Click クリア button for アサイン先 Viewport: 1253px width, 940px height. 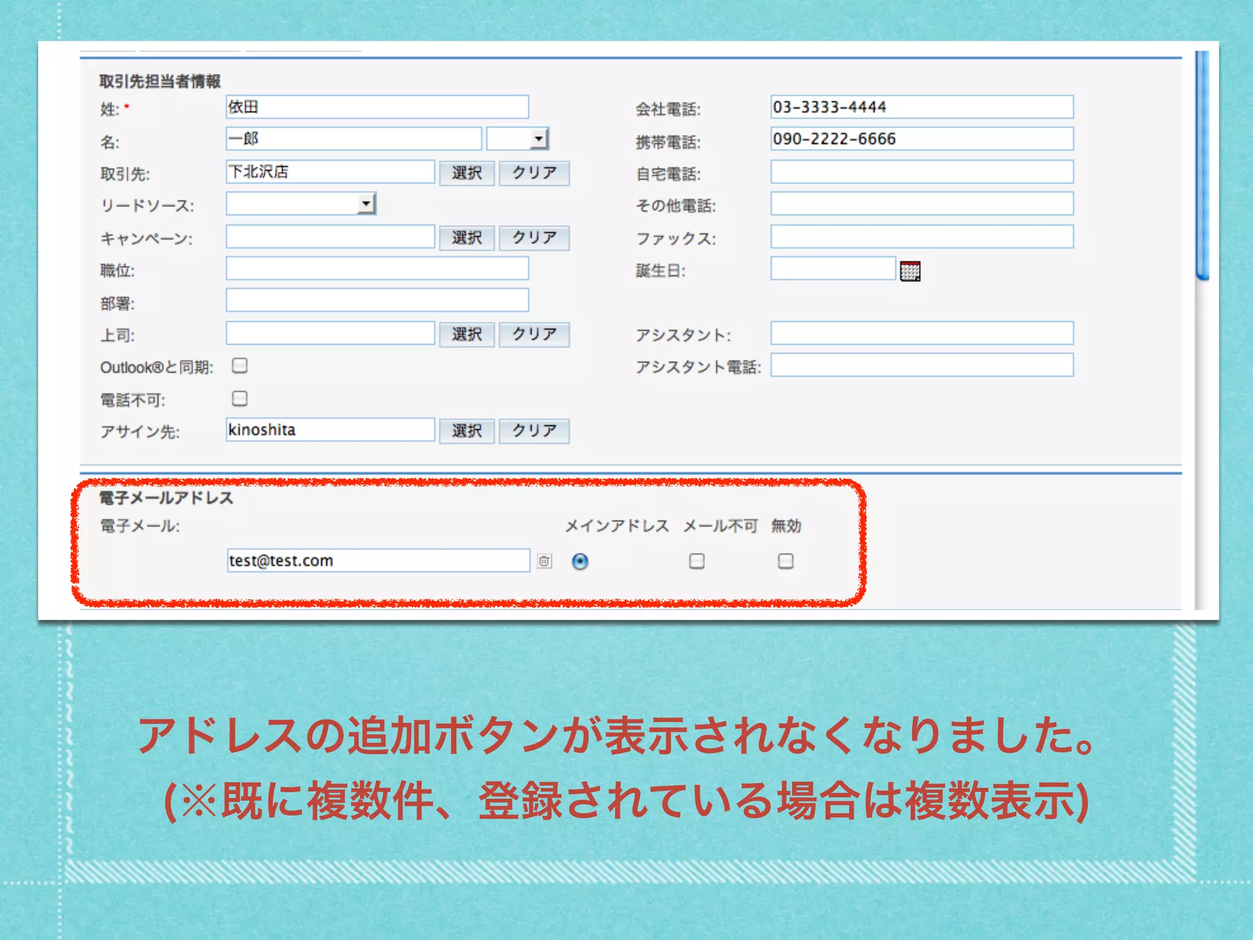click(534, 431)
